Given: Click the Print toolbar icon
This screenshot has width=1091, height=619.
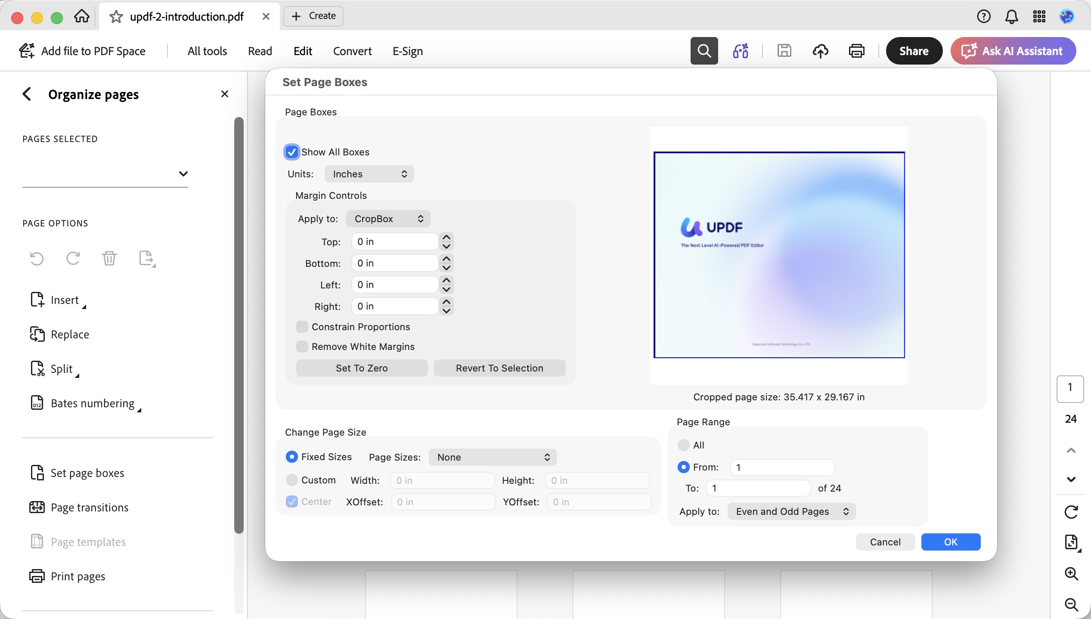Looking at the screenshot, I should tap(857, 51).
